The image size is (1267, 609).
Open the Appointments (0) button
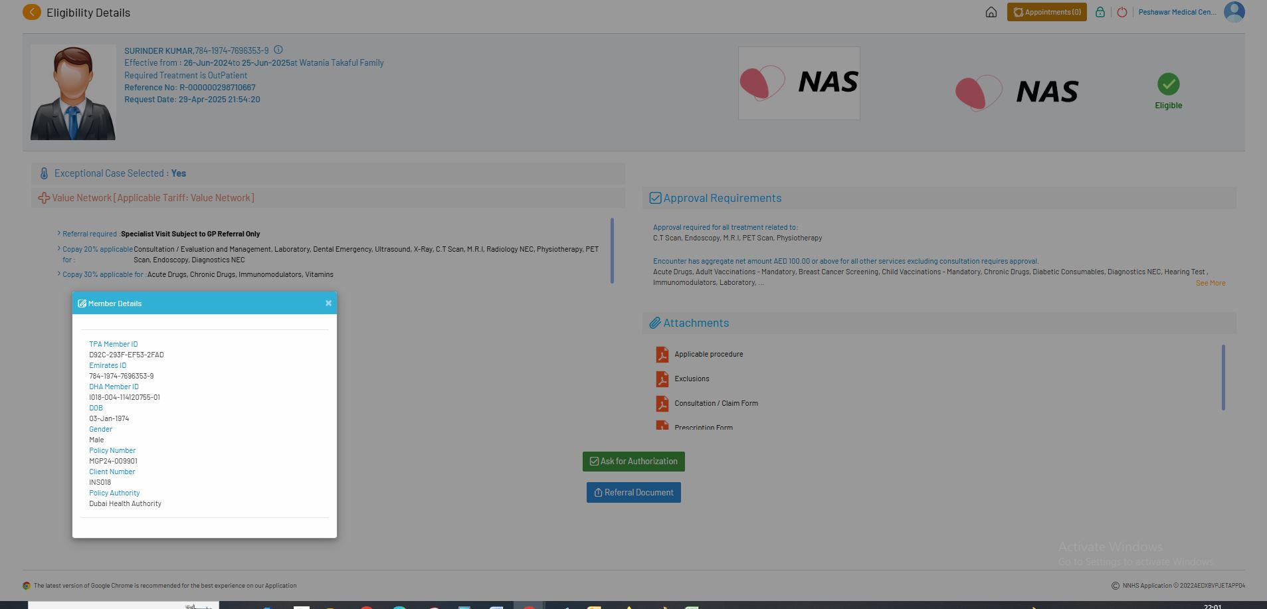(1046, 13)
